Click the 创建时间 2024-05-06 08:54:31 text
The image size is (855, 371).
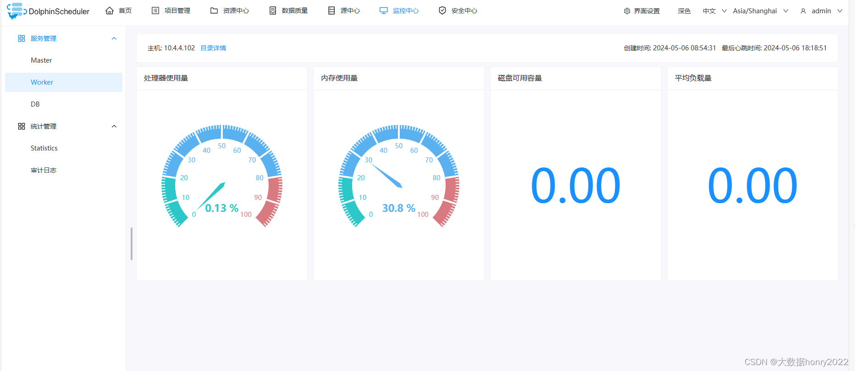point(670,48)
